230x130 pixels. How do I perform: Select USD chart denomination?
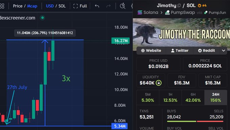[50, 6]
